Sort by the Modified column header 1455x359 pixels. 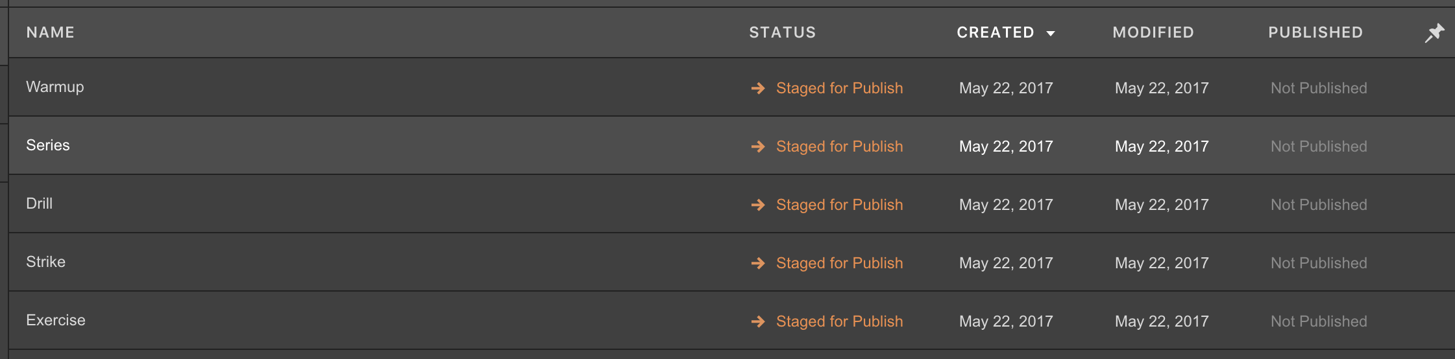coord(1153,32)
